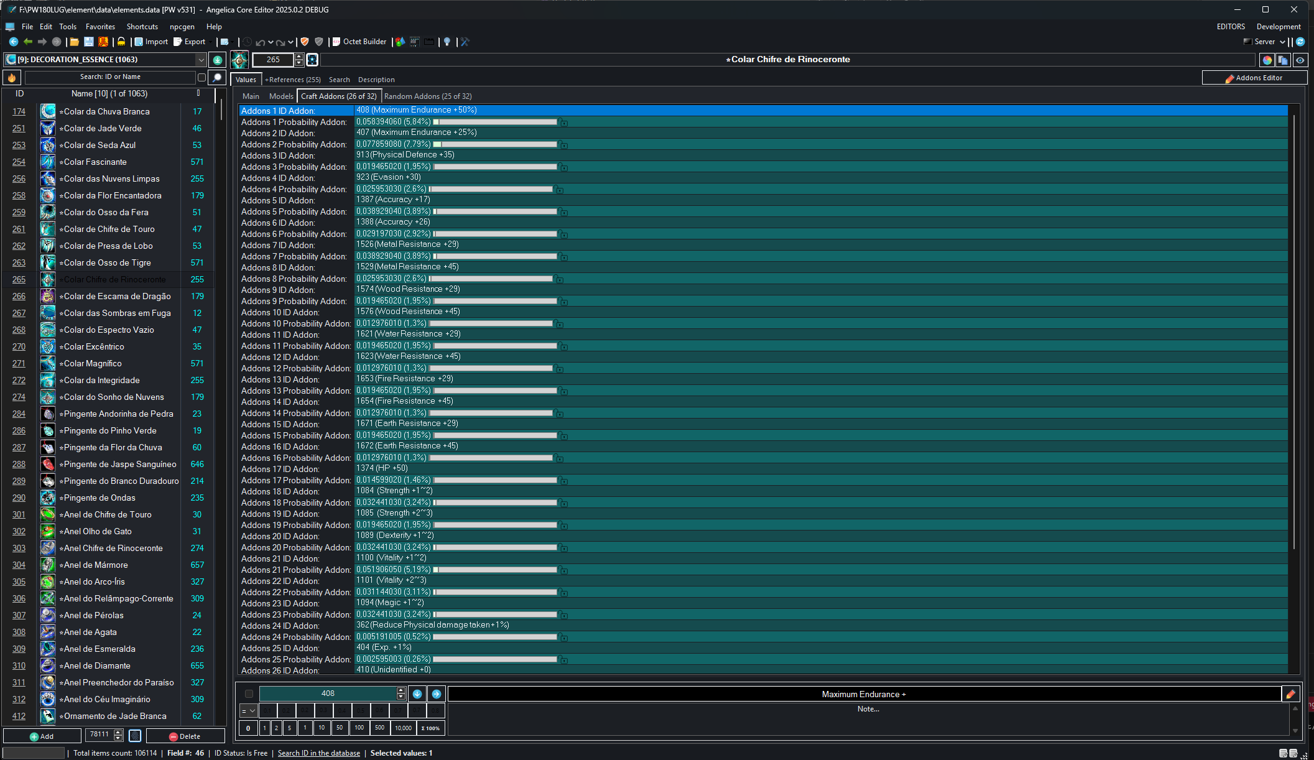
Task: Click the eye preview icon near Addons Editor
Action: click(1300, 60)
